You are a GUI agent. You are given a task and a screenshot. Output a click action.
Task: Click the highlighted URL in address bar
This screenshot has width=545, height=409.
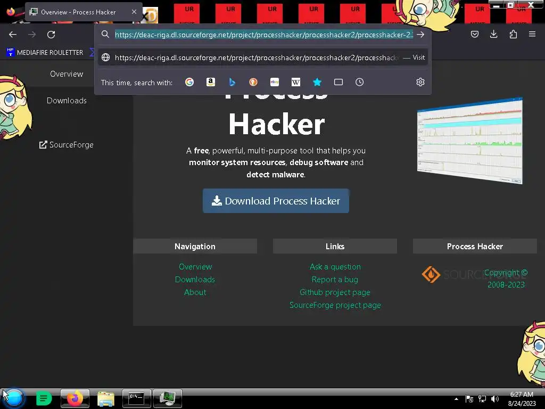click(x=263, y=35)
